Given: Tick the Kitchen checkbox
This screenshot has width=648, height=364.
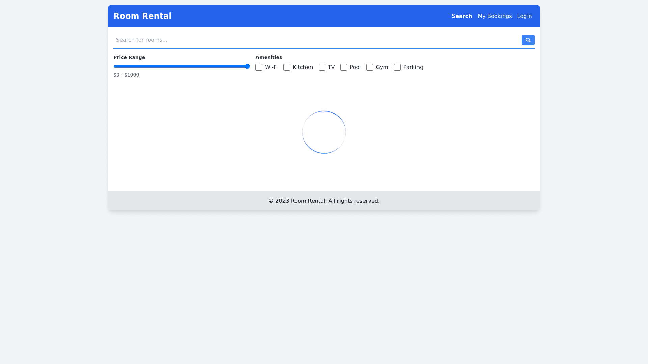Looking at the screenshot, I should click(x=287, y=67).
